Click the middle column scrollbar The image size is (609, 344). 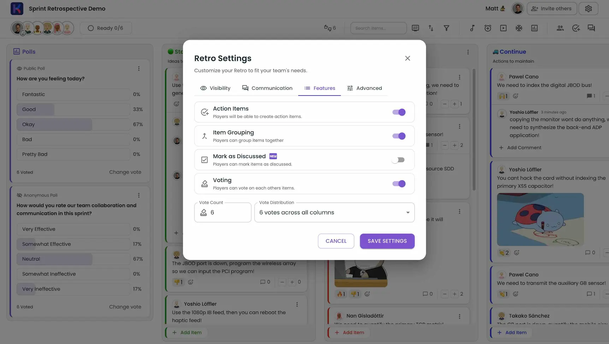(474, 129)
